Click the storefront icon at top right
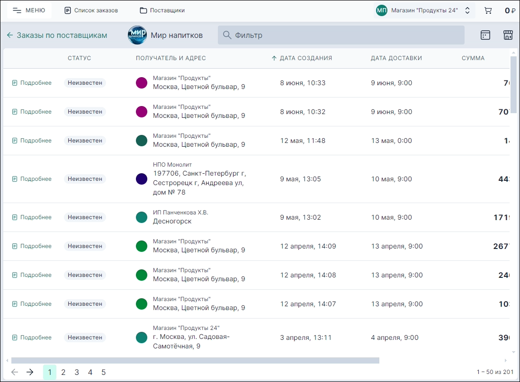The width and height of the screenshot is (520, 382). [508, 35]
